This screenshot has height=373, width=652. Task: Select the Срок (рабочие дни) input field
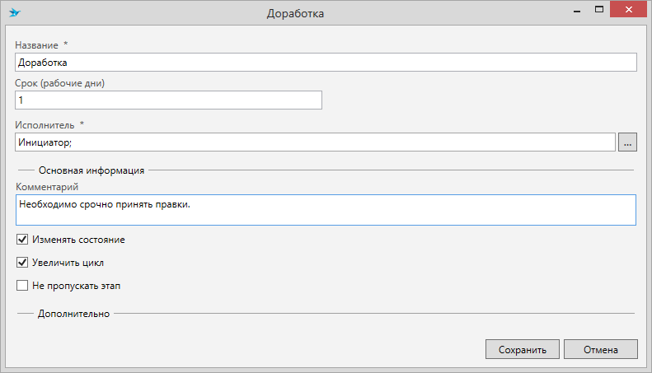(x=168, y=100)
